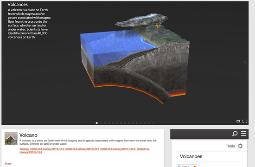255x167 pixels.
Task: Click the Tools gear icon
Action: pyautogui.click(x=240, y=146)
